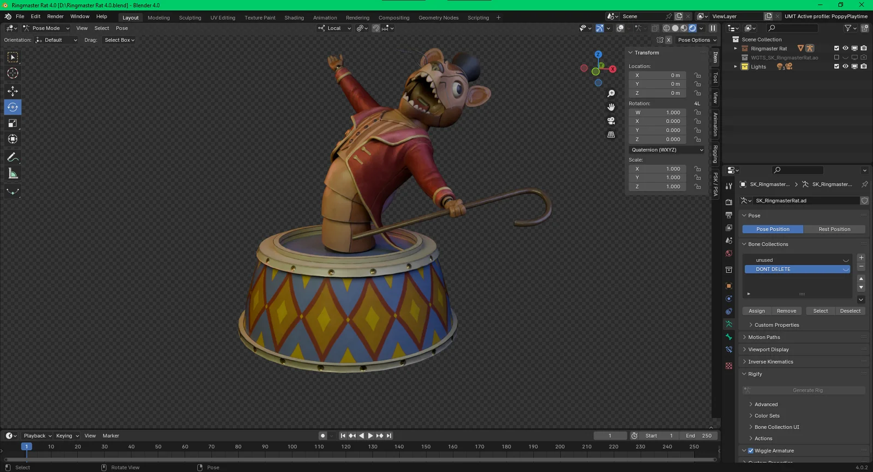Toggle auto keying record button
873x472 pixels.
[322, 435]
